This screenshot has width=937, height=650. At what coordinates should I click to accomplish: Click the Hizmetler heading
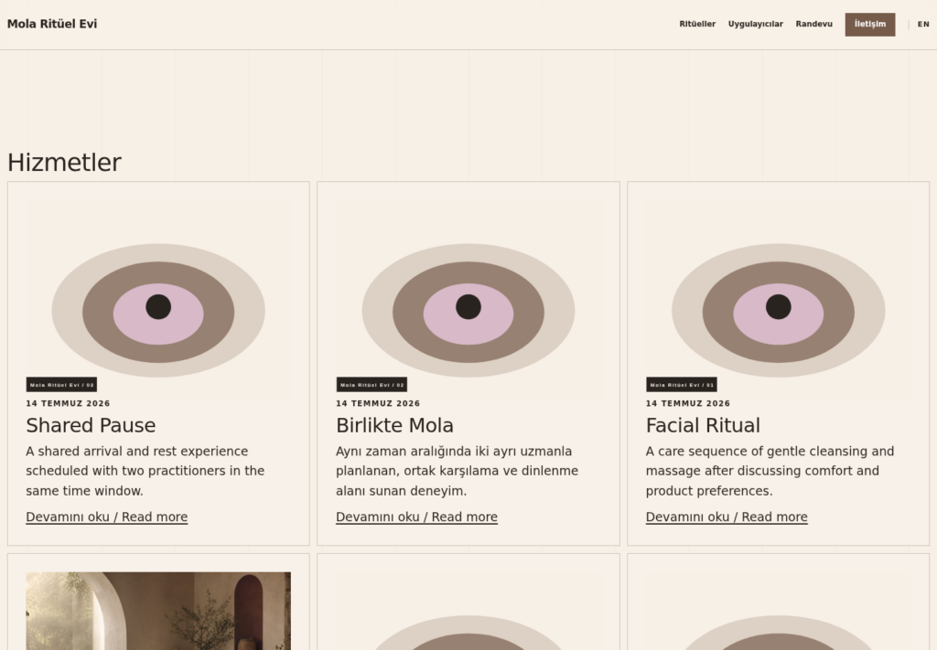coord(65,163)
